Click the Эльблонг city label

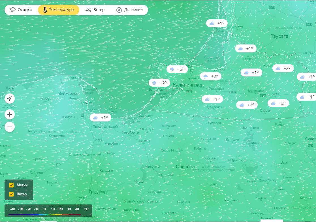pos(131,133)
